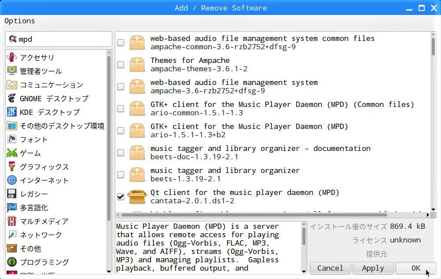
Task: Click the その他のデスクトップ環境 icon
Action: coord(12,126)
